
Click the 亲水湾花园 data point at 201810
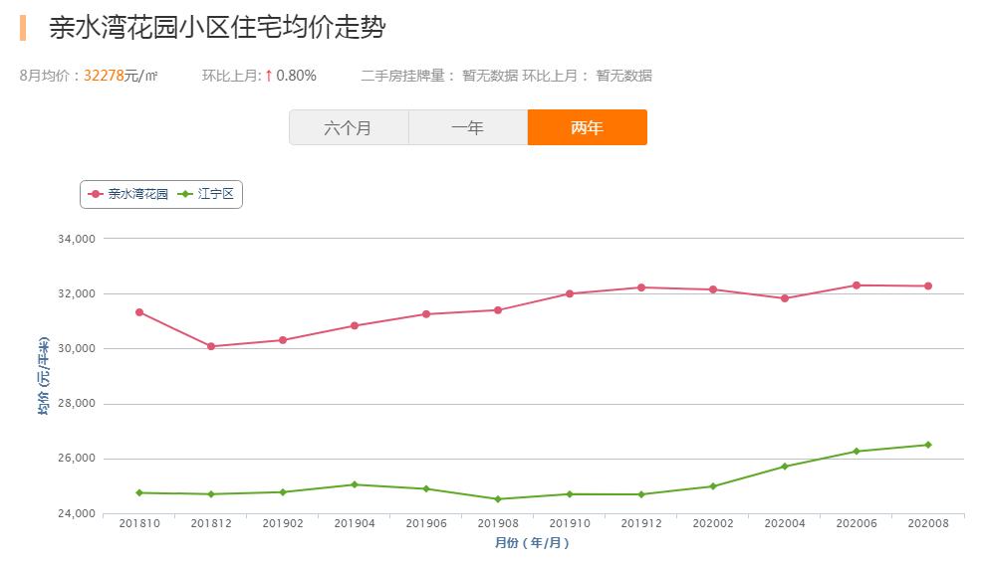pos(139,312)
